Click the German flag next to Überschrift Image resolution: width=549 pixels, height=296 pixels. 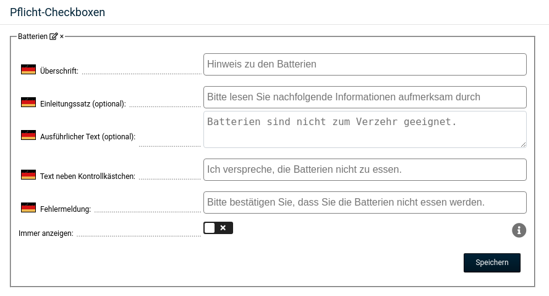(28, 69)
